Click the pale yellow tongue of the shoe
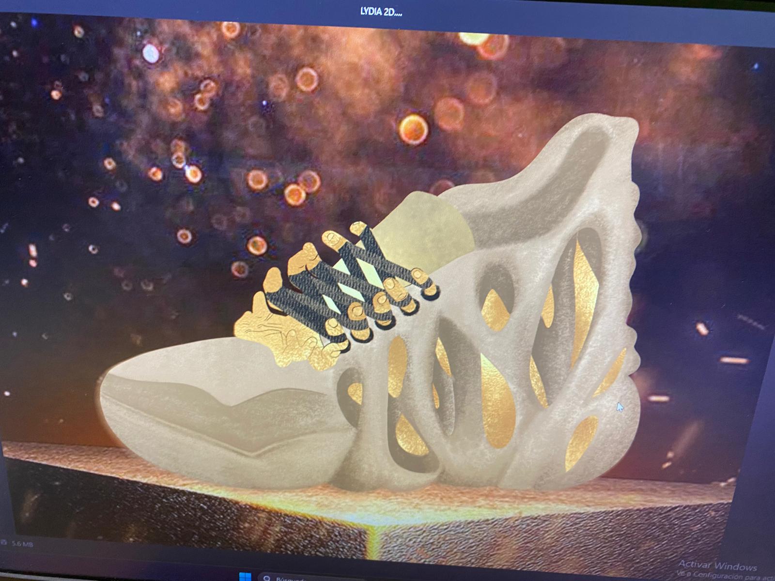775x581 pixels. point(421,232)
